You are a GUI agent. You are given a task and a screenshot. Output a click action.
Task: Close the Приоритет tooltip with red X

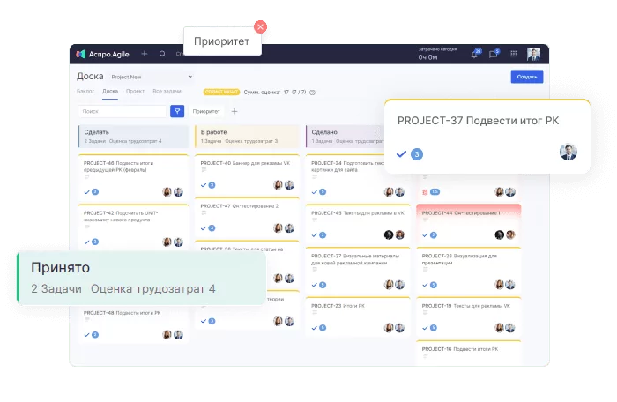click(x=260, y=26)
